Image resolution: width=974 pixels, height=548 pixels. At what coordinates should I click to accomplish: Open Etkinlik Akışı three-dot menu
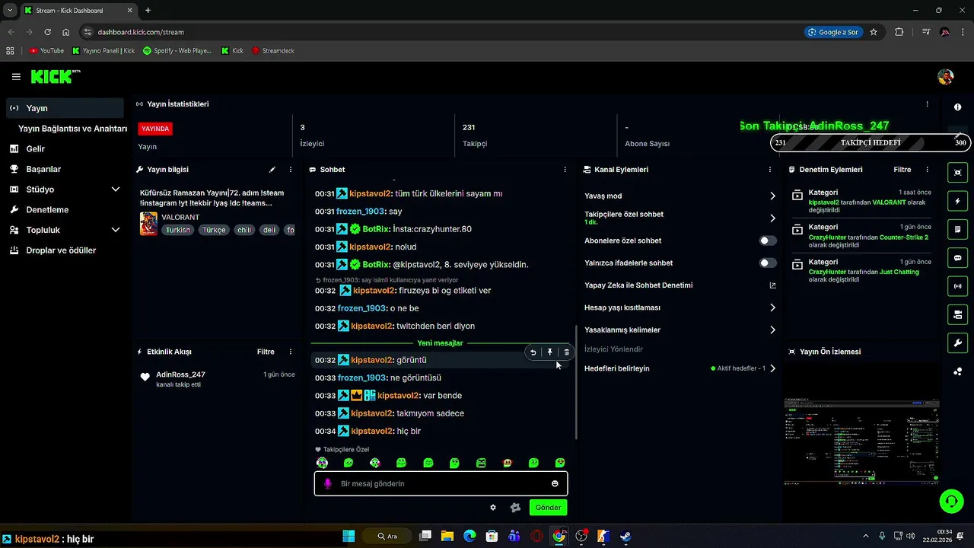pos(291,352)
